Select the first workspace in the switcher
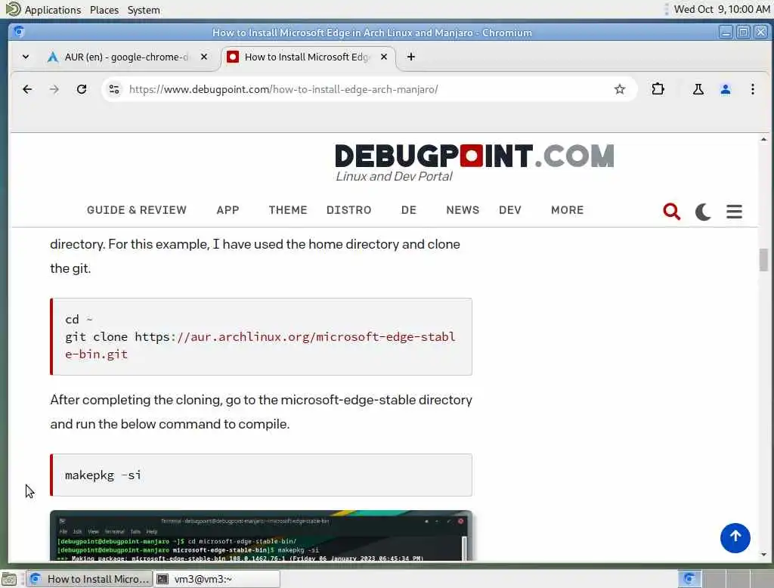This screenshot has width=774, height=588. click(x=689, y=579)
